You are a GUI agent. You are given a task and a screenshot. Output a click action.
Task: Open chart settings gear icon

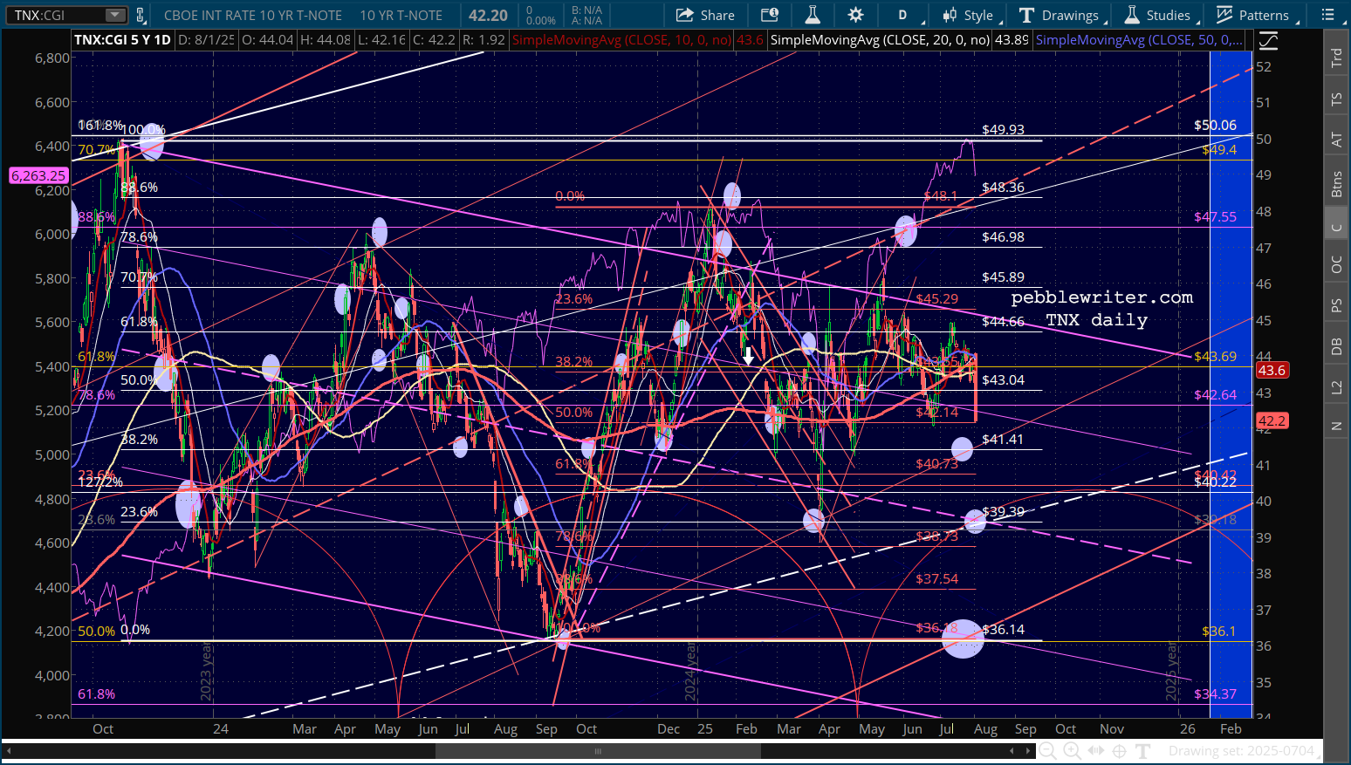(855, 15)
